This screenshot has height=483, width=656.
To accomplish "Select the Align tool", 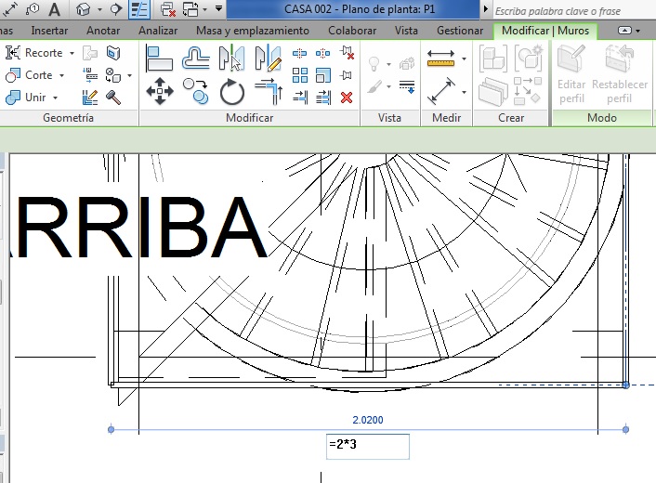I will click(160, 59).
